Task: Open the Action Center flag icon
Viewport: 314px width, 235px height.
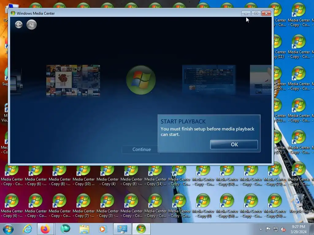Action: coord(268,229)
